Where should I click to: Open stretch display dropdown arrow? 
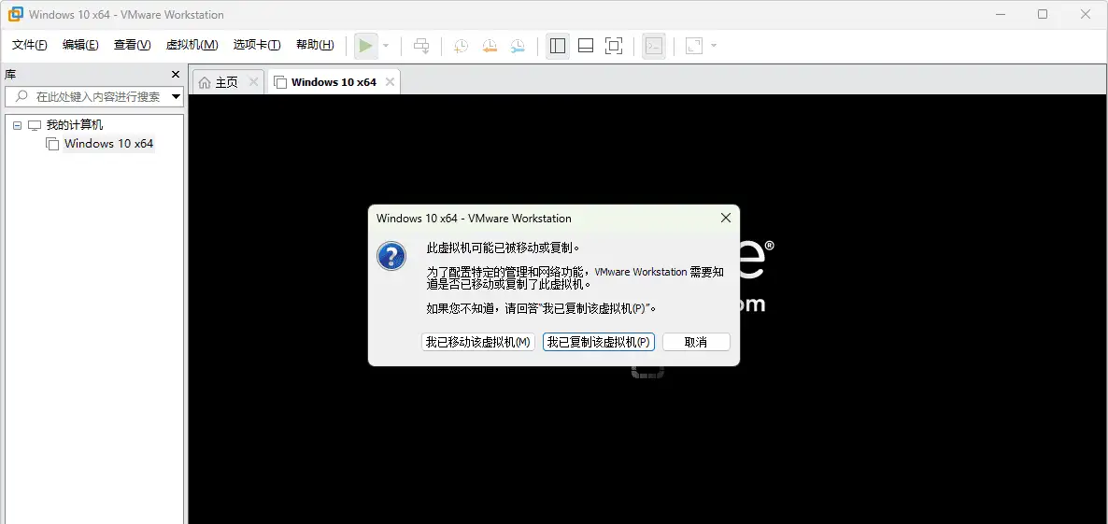click(x=714, y=46)
